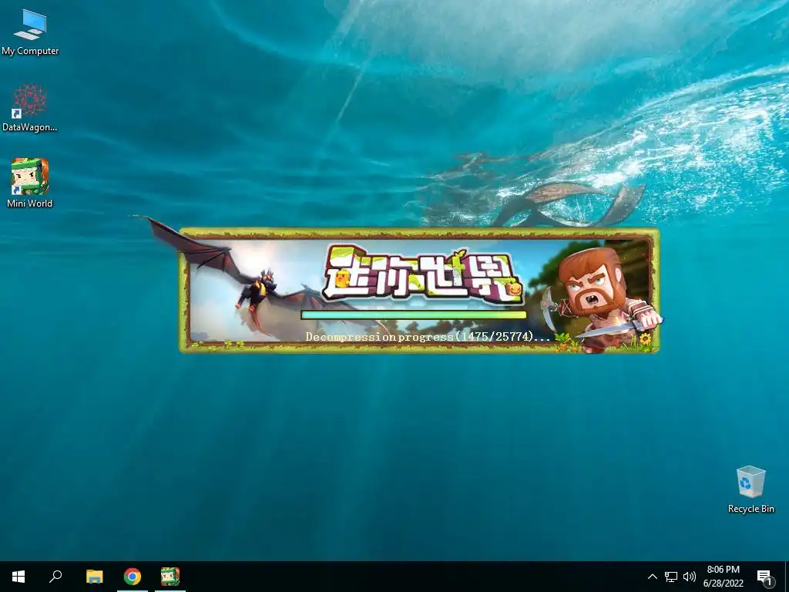Select the Recycle Bin icon
Viewport: 789px width, 592px height.
point(750,489)
